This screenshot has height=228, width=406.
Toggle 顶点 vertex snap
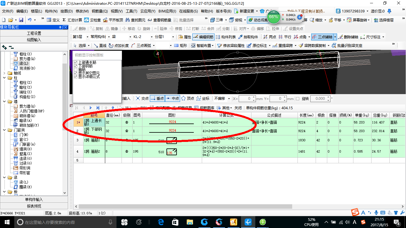tap(188, 99)
